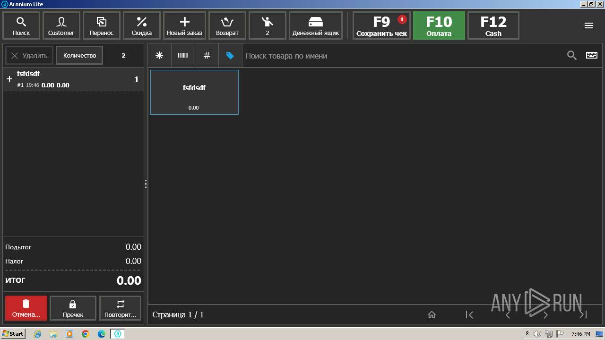Image resolution: width=605 pixels, height=340 pixels.
Task: Jump to the first page
Action: pos(469,314)
